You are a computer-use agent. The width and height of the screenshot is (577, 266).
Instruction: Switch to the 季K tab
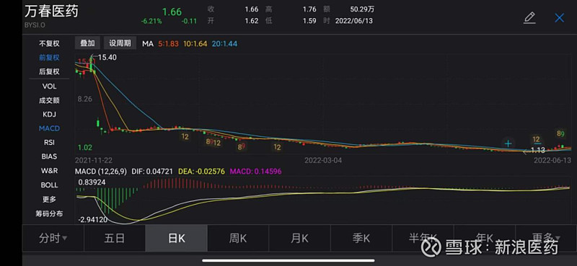coord(361,238)
